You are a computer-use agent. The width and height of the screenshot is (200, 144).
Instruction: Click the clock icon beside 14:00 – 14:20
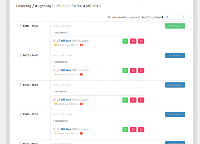[x=20, y=26]
